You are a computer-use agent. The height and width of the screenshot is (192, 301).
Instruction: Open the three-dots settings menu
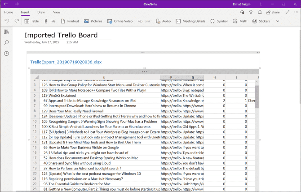(296, 12)
